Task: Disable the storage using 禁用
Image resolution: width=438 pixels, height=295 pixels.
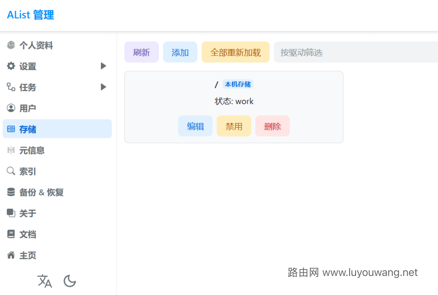Action: pyautogui.click(x=234, y=126)
